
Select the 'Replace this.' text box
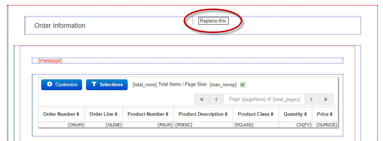[x=213, y=21]
